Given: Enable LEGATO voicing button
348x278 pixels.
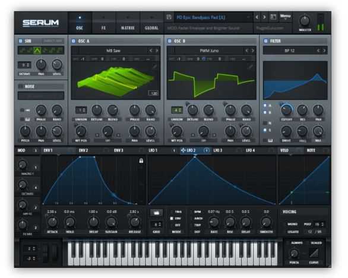Looking at the screenshot, I should tap(293, 232).
